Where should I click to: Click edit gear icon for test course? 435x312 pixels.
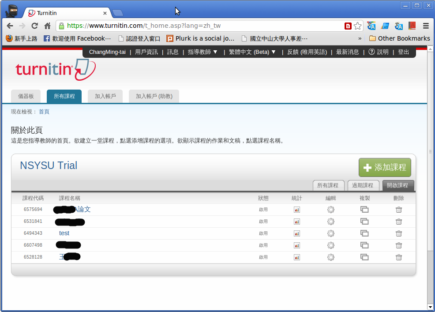[330, 233]
